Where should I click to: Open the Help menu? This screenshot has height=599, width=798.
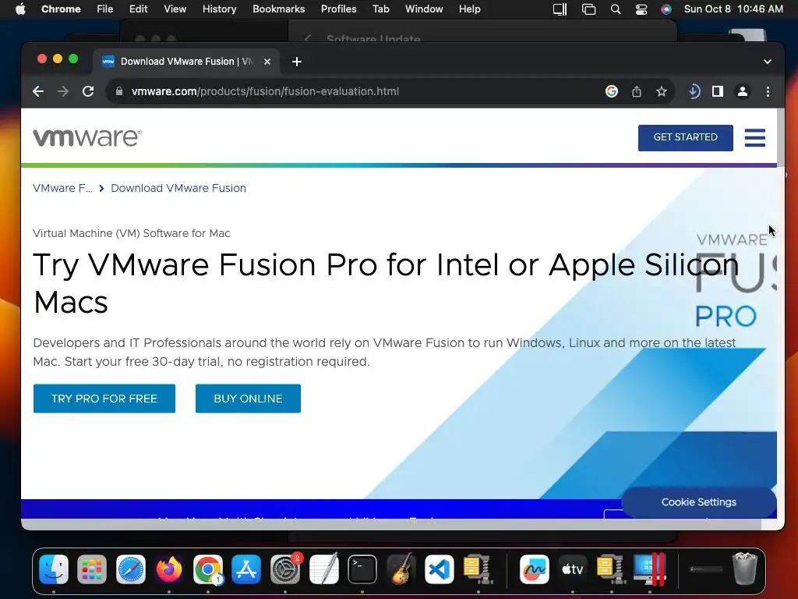[x=469, y=9]
